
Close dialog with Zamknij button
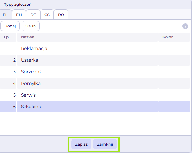pos(105,144)
